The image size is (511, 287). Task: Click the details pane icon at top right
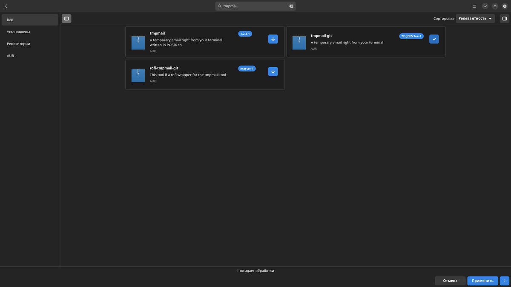[x=504, y=18]
